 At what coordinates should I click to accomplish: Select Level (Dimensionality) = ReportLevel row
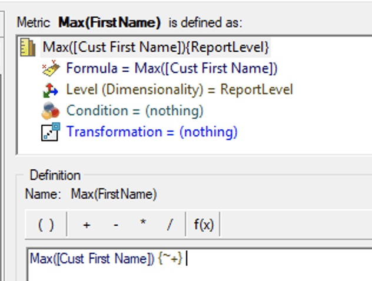click(180, 89)
